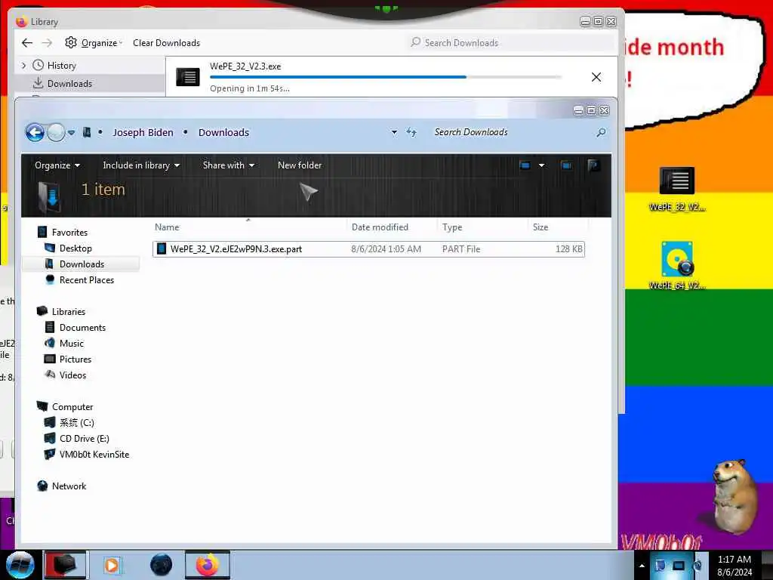The width and height of the screenshot is (773, 580).
Task: Cancel the WePE_32_V2.3.exe download
Action: [596, 77]
